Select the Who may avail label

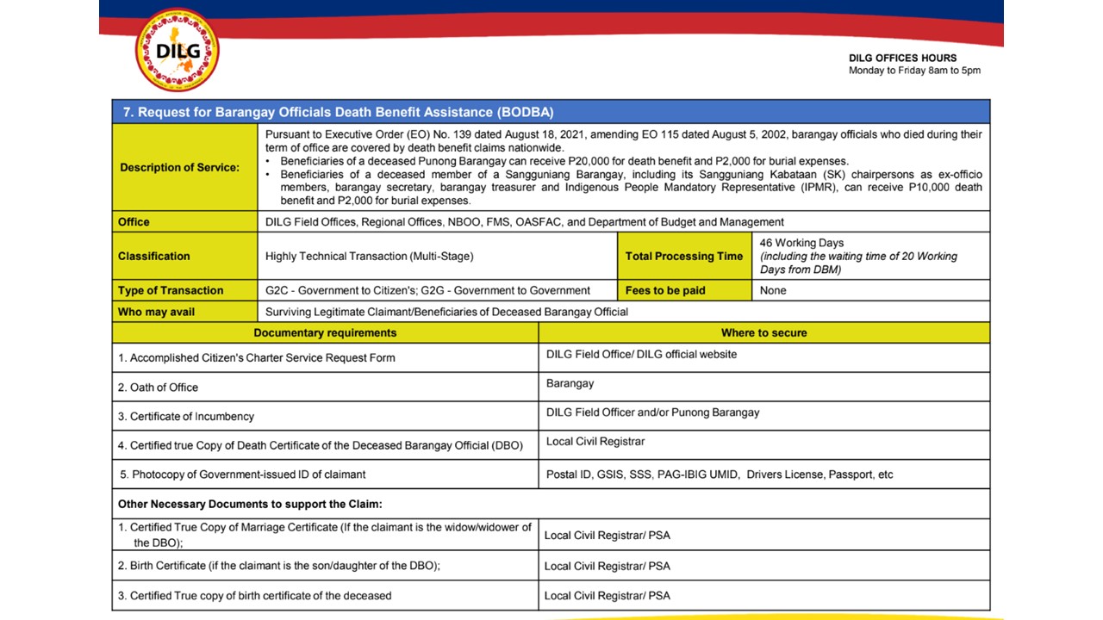click(157, 312)
